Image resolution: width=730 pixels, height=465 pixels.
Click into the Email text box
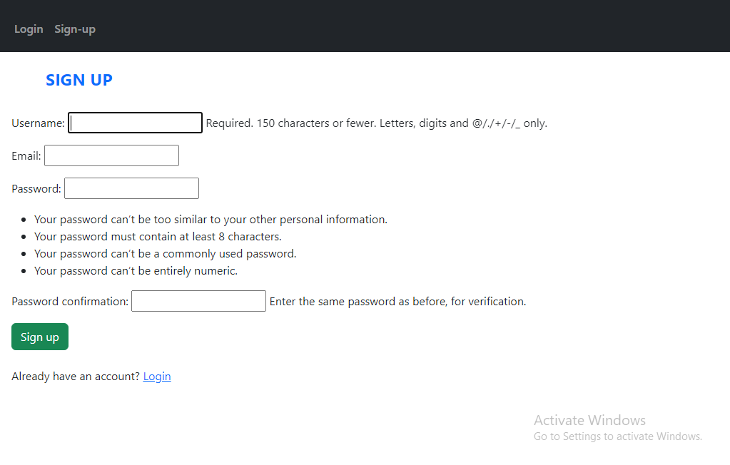112,155
